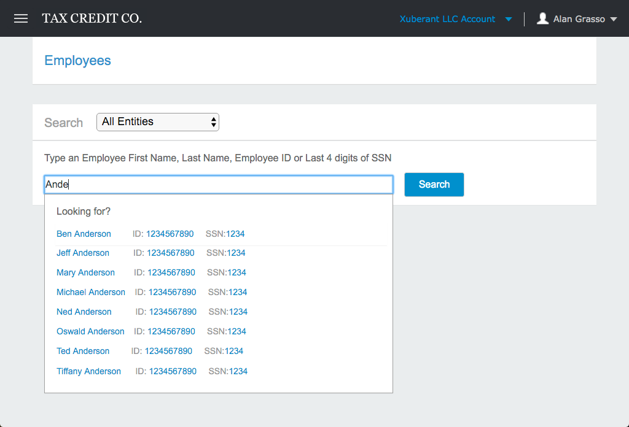Click Mary Anderson's ID number
The width and height of the screenshot is (629, 427).
[x=172, y=273]
